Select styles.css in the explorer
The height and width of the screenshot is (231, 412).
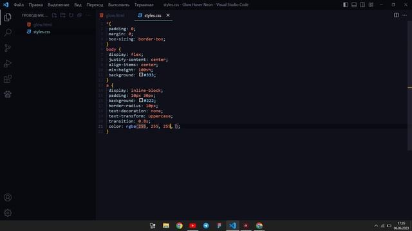pos(41,31)
